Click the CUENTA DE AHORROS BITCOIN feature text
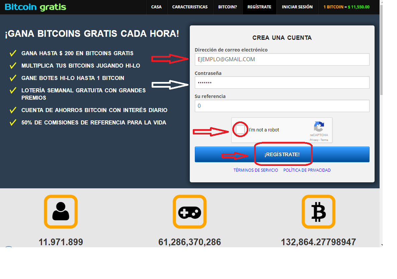 pos(94,110)
